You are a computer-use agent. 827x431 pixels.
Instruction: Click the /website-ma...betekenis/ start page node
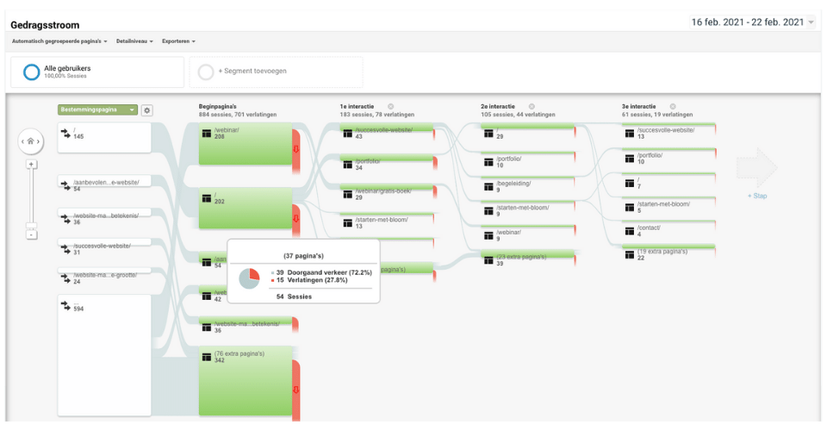tap(246, 321)
